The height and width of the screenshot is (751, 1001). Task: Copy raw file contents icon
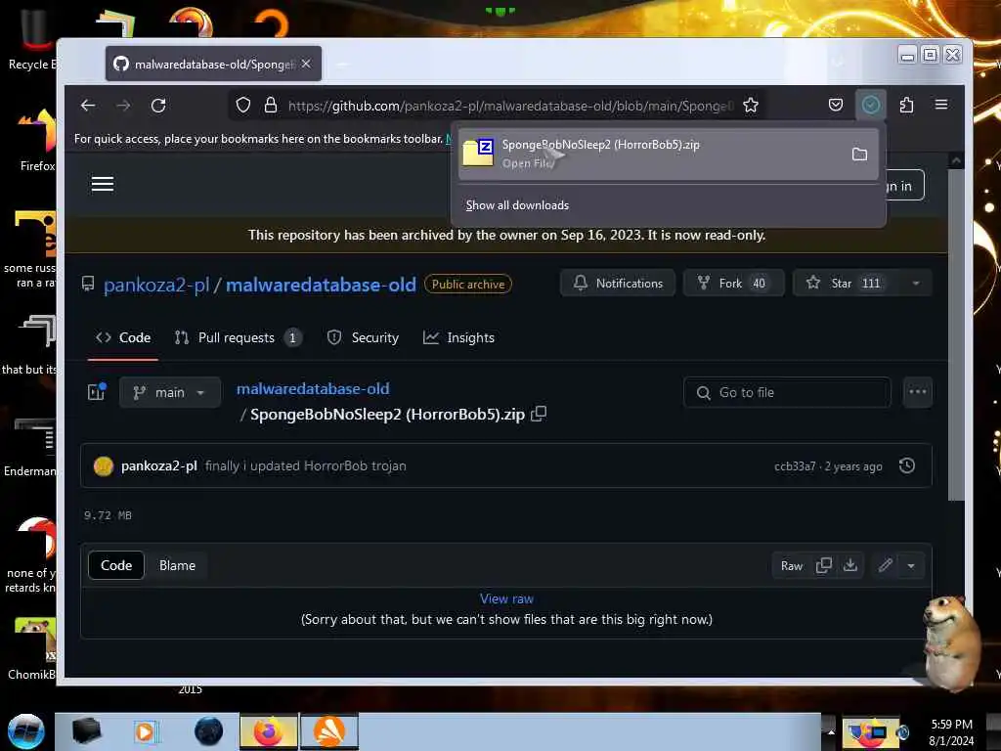click(x=823, y=566)
